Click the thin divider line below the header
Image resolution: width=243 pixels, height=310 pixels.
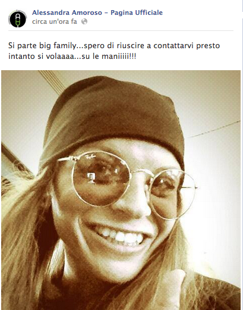[121, 31]
